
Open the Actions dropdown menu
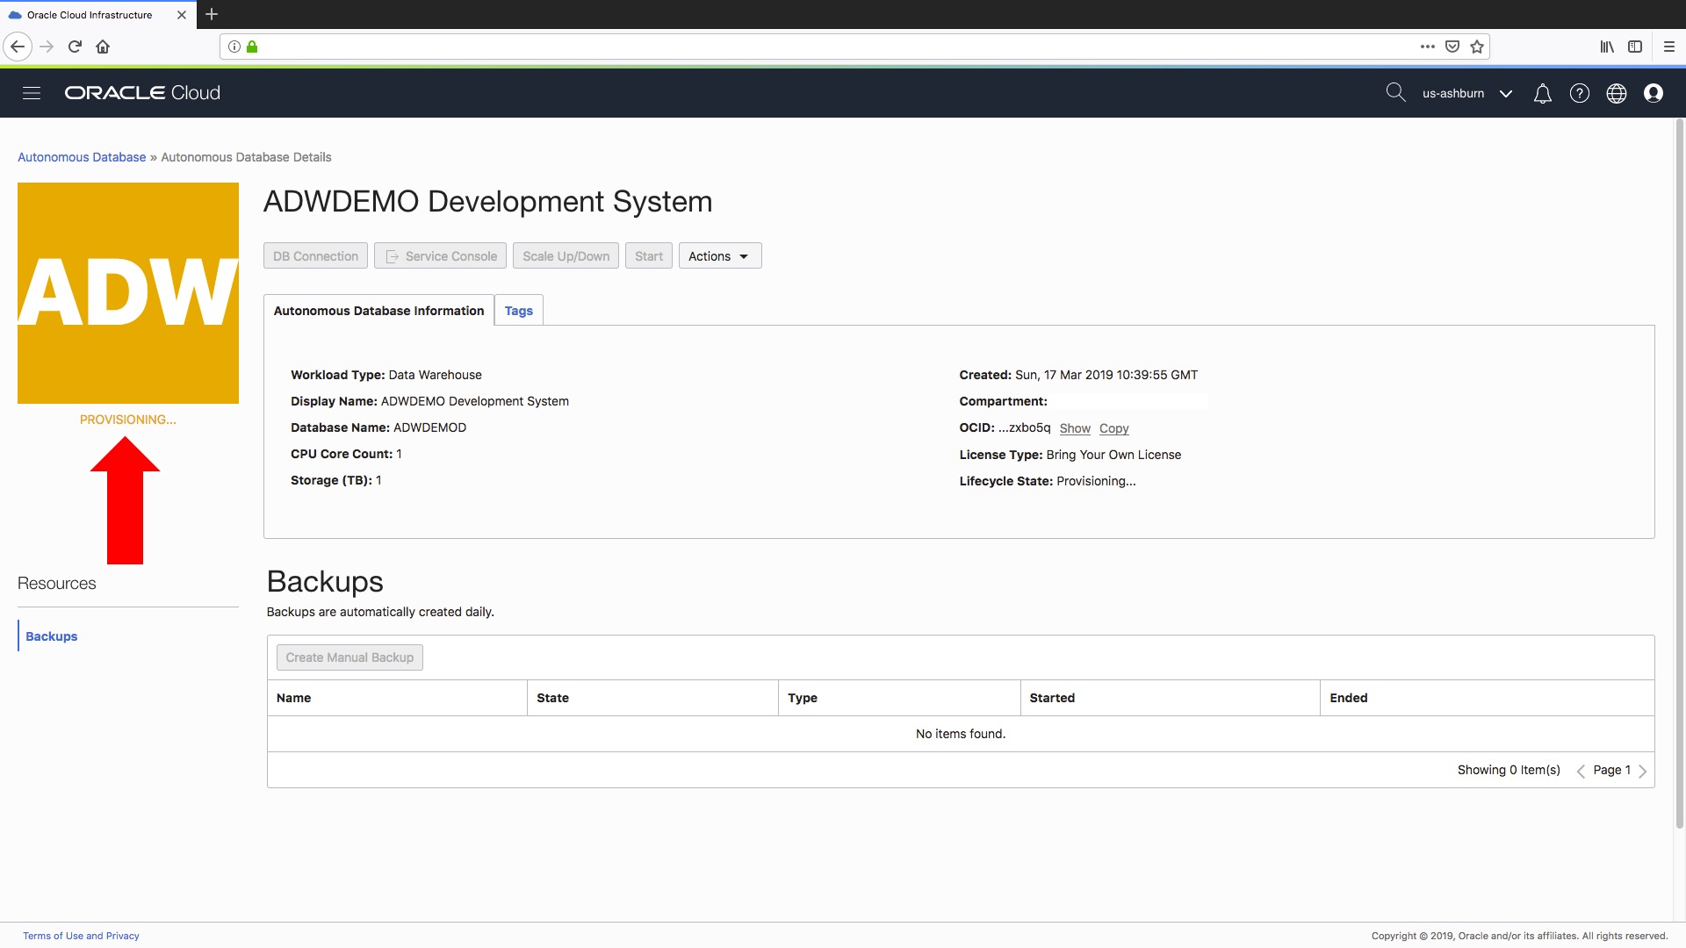coord(719,255)
